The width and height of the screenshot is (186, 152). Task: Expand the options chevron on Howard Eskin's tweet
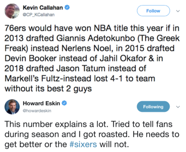[178, 107]
